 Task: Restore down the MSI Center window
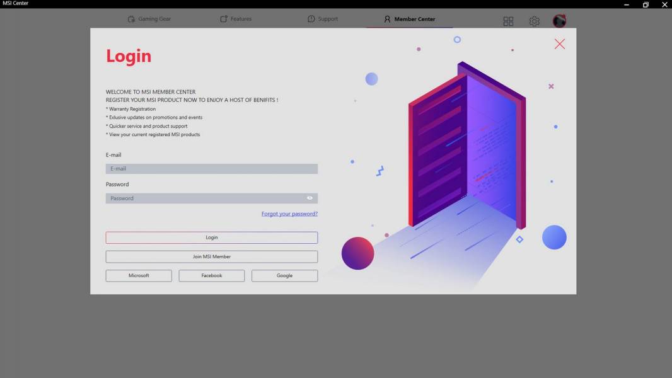point(646,4)
